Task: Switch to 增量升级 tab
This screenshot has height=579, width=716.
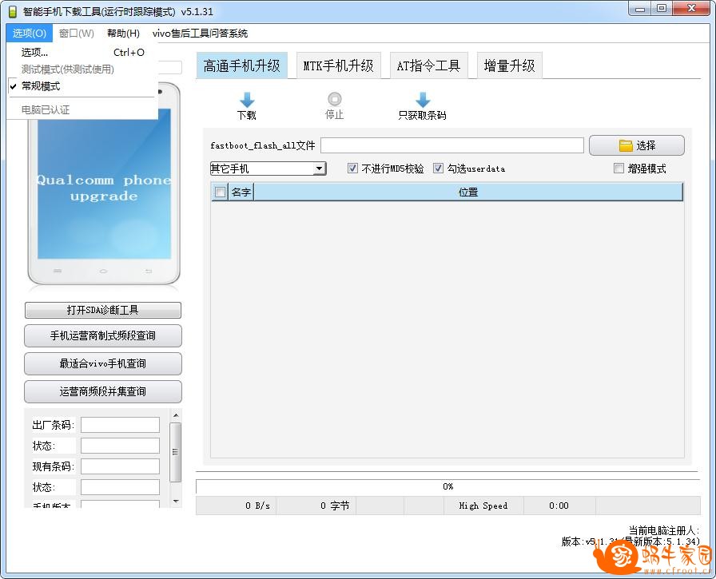Action: (509, 65)
